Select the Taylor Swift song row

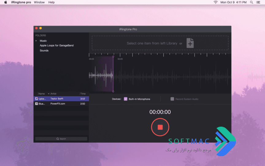(x=61, y=99)
